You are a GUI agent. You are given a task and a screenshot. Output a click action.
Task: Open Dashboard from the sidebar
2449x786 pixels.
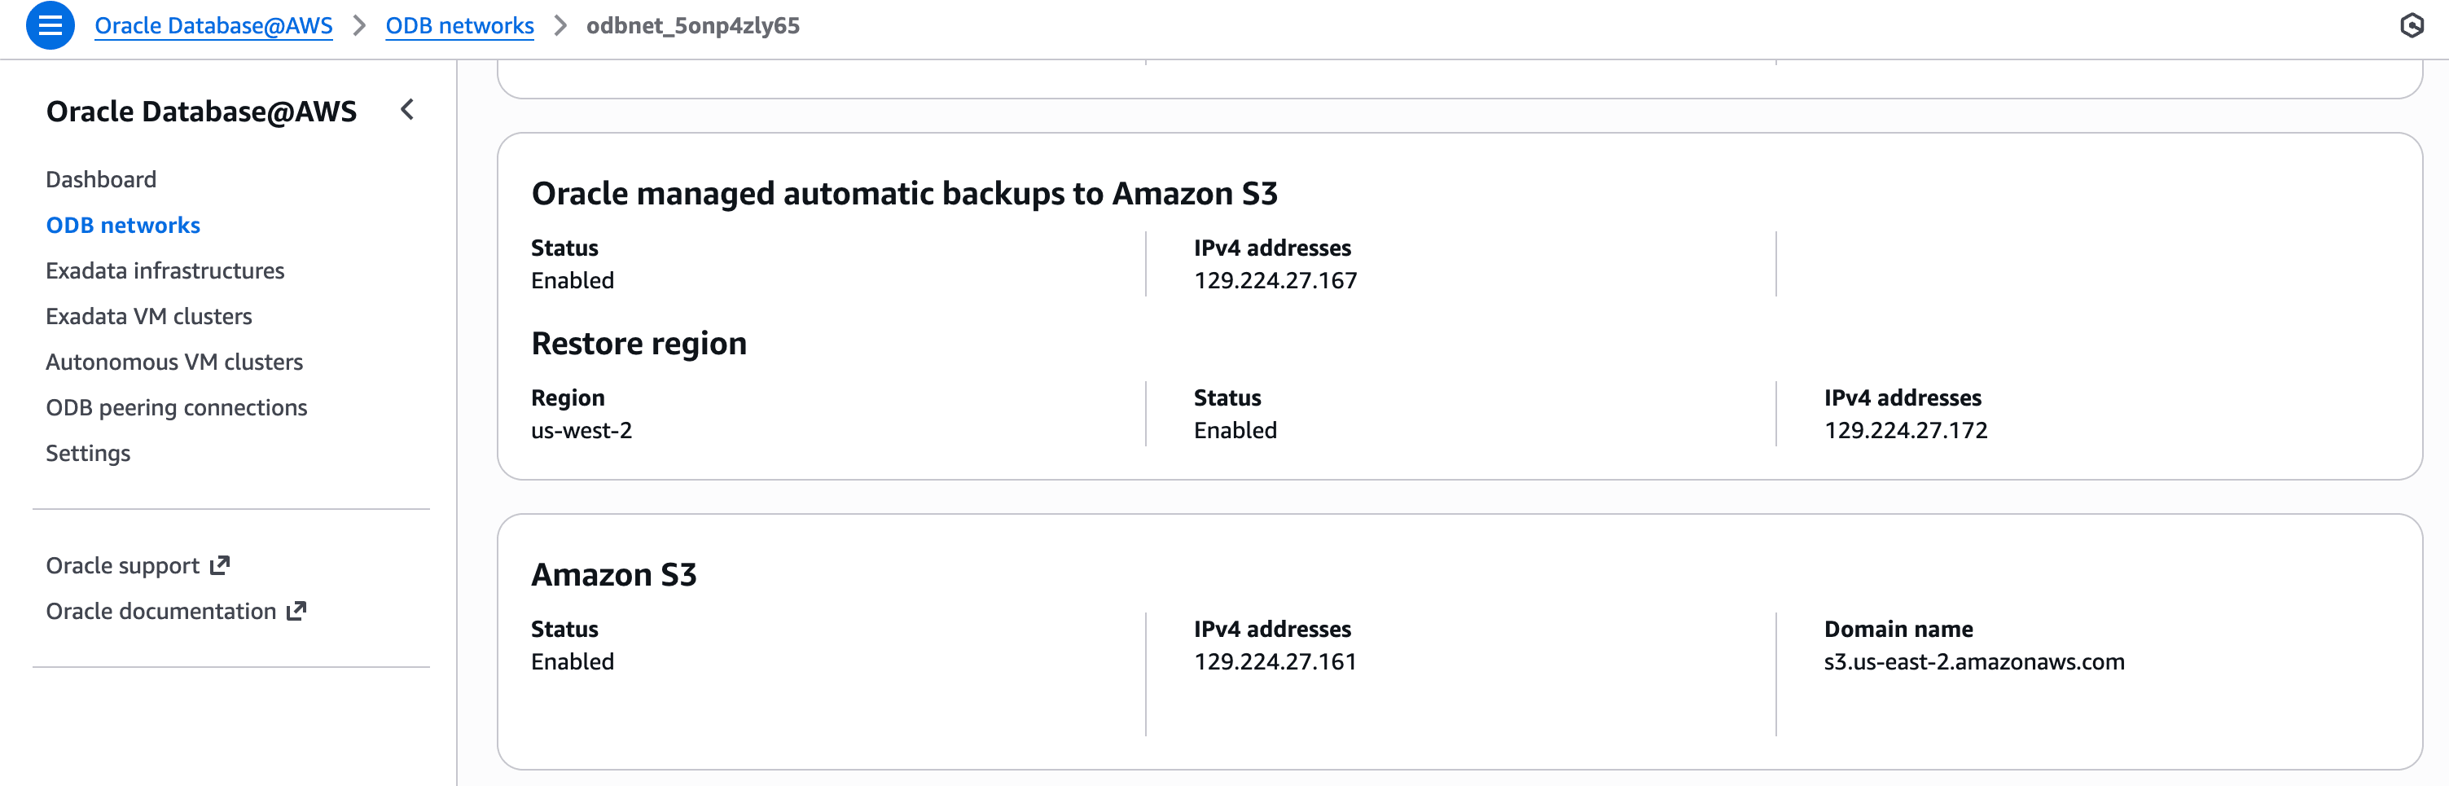pyautogui.click(x=101, y=178)
